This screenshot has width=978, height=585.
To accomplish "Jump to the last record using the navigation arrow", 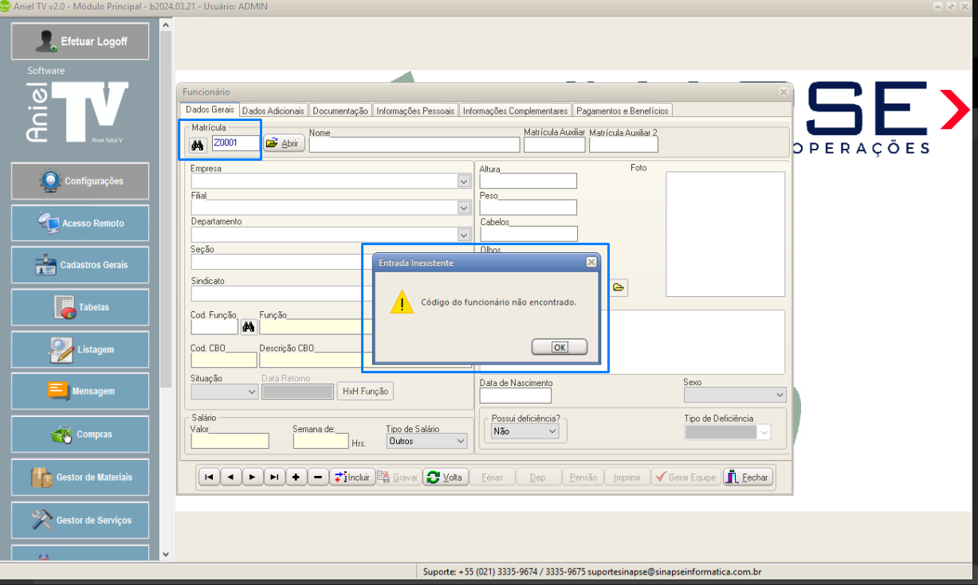I will pos(273,478).
